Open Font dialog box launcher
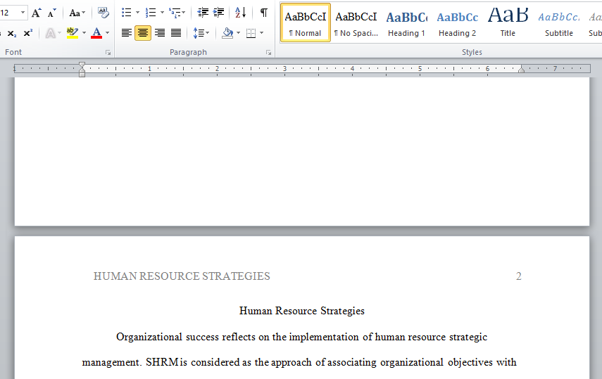Viewport: 602px width, 379px height. [x=108, y=53]
